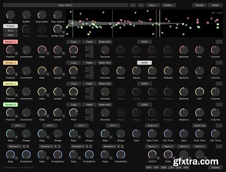Click the E edit button beside WIDTH macro
Image resolution: width=226 pixels, height=172 pixels.
158,158
